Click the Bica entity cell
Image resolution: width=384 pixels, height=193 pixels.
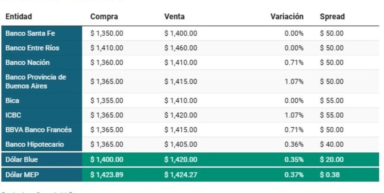[12, 100]
